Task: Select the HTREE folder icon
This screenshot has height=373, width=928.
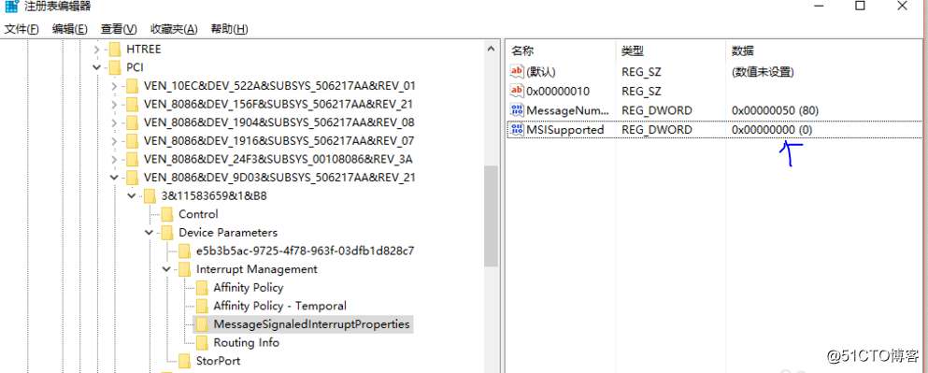Action: (x=114, y=50)
